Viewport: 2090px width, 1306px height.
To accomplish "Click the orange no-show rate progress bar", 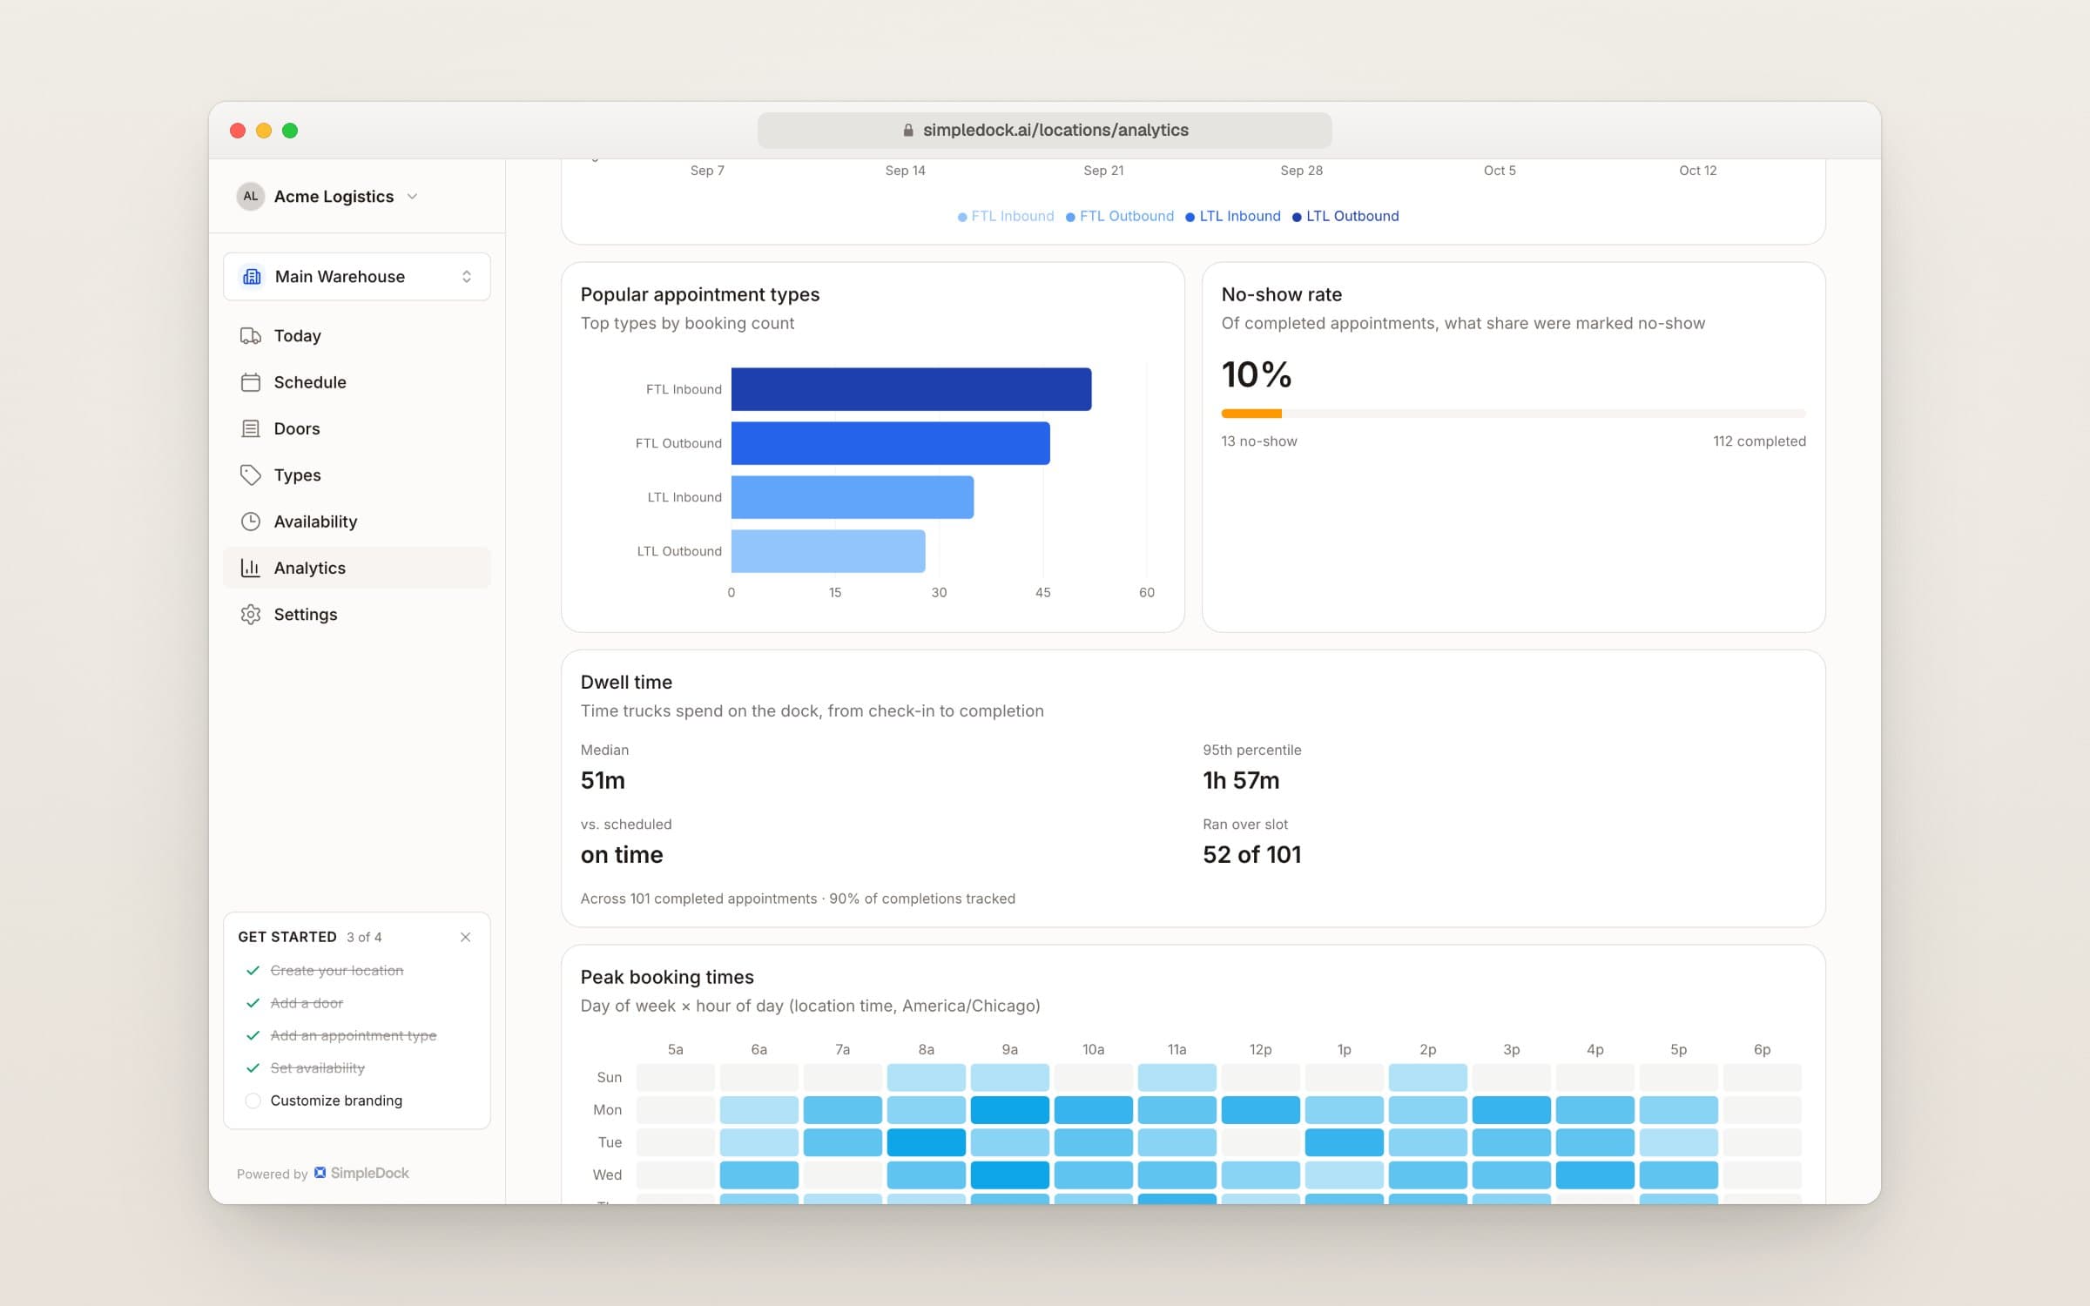I will (x=1251, y=414).
